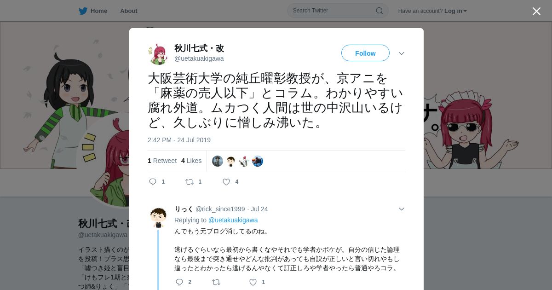Close the tweet overlay with the X
The height and width of the screenshot is (290, 552).
coord(536,11)
